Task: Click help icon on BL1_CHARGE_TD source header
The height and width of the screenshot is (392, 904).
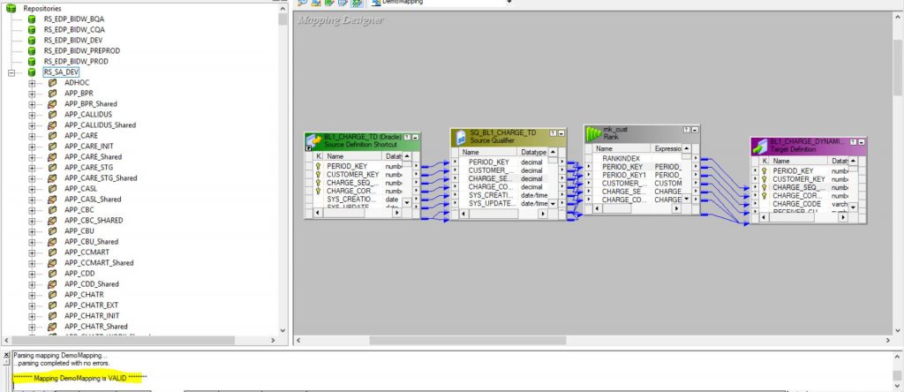Action: pyautogui.click(x=408, y=137)
